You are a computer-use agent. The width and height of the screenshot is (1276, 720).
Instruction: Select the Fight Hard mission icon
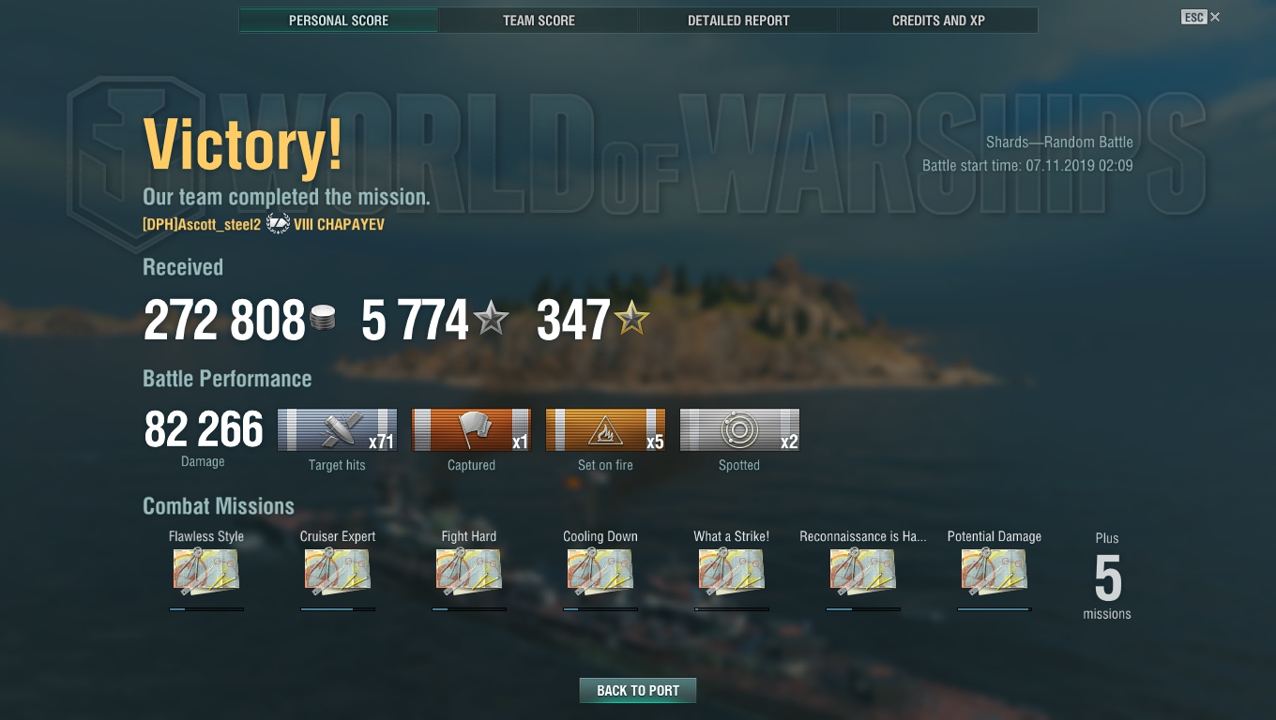469,572
